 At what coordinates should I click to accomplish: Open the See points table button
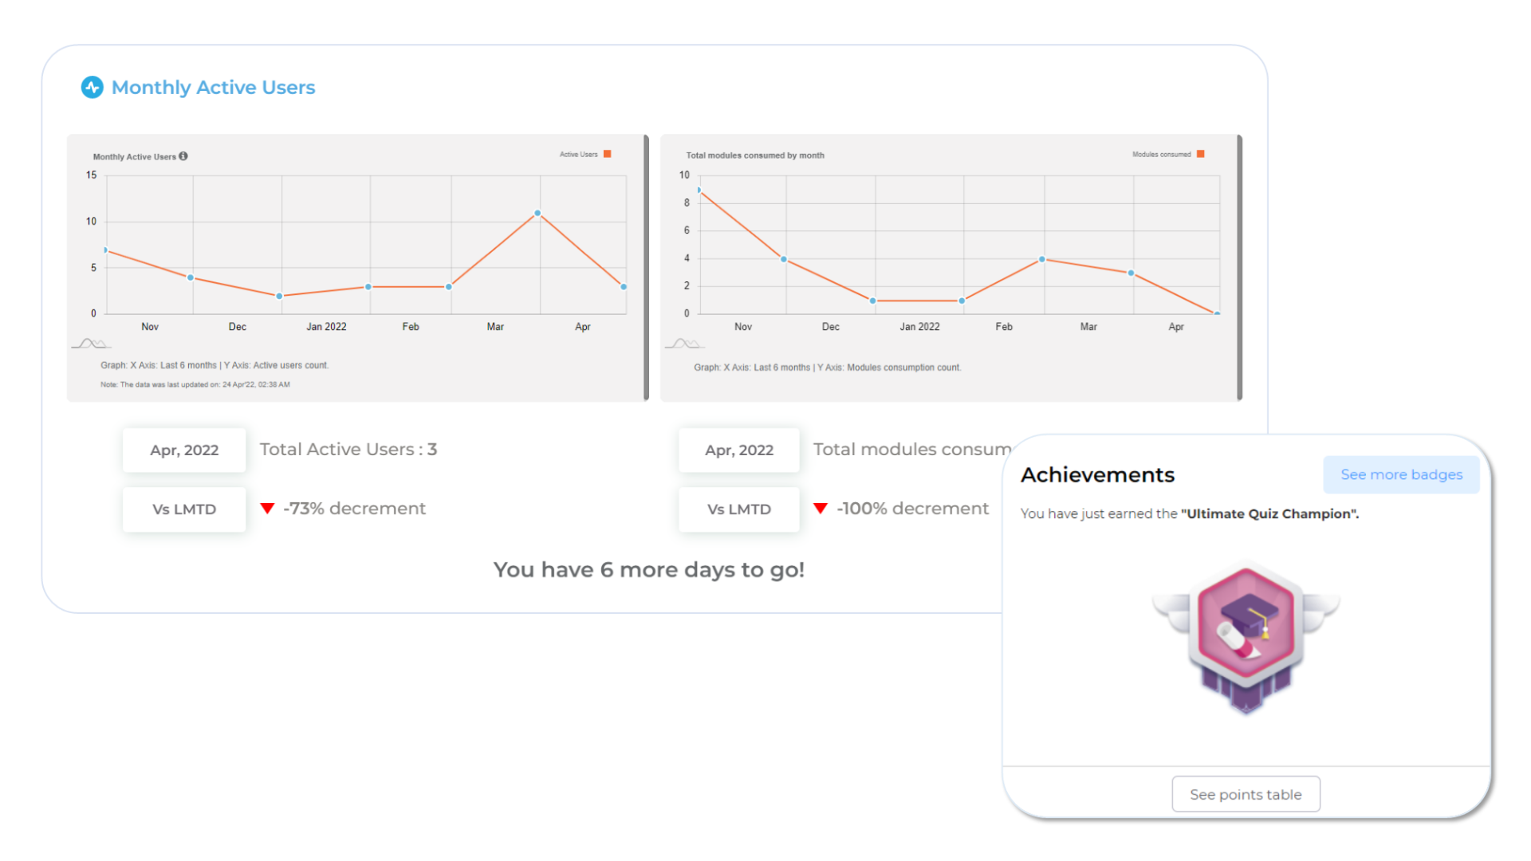coord(1246,794)
